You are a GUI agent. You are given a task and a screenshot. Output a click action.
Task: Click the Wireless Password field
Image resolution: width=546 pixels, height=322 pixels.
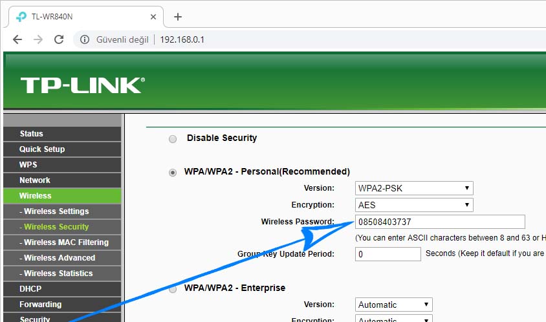439,222
